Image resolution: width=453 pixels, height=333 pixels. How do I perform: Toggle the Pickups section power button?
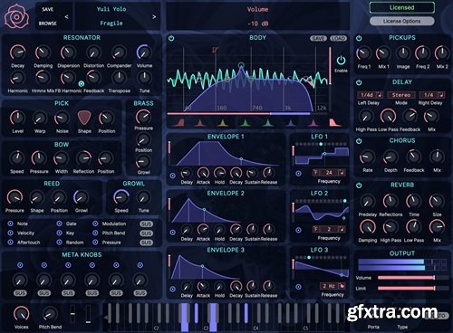coord(359,38)
